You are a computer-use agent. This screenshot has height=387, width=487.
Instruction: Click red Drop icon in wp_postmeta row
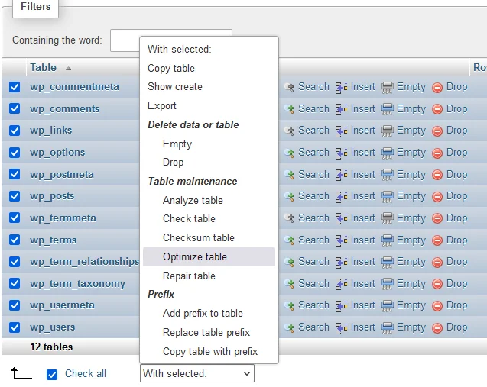pos(437,176)
